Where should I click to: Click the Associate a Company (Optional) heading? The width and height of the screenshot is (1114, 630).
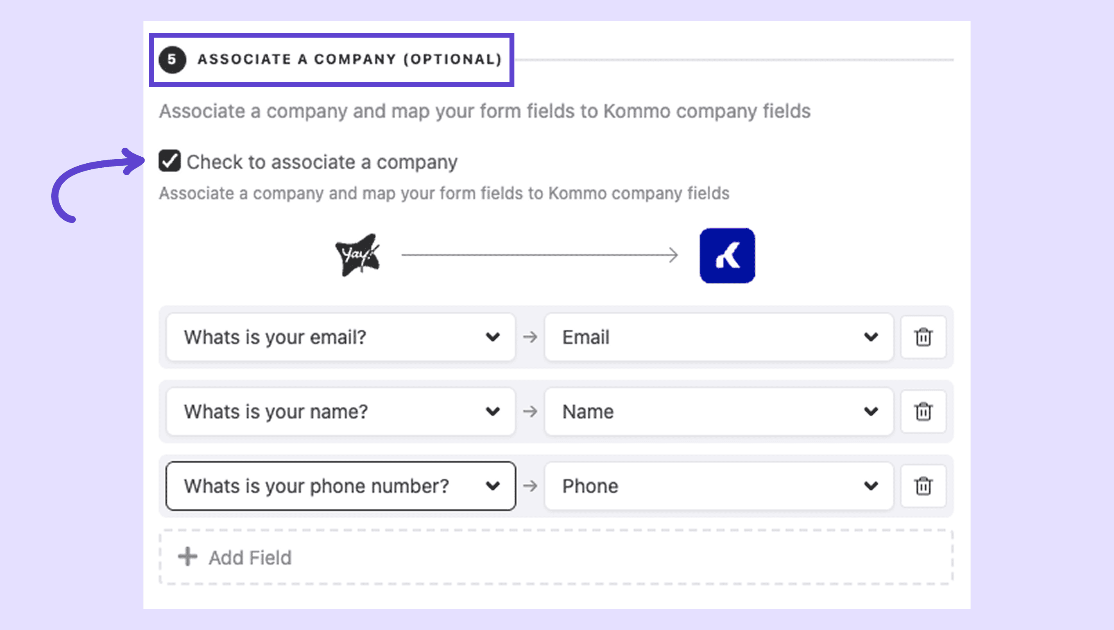tap(349, 59)
